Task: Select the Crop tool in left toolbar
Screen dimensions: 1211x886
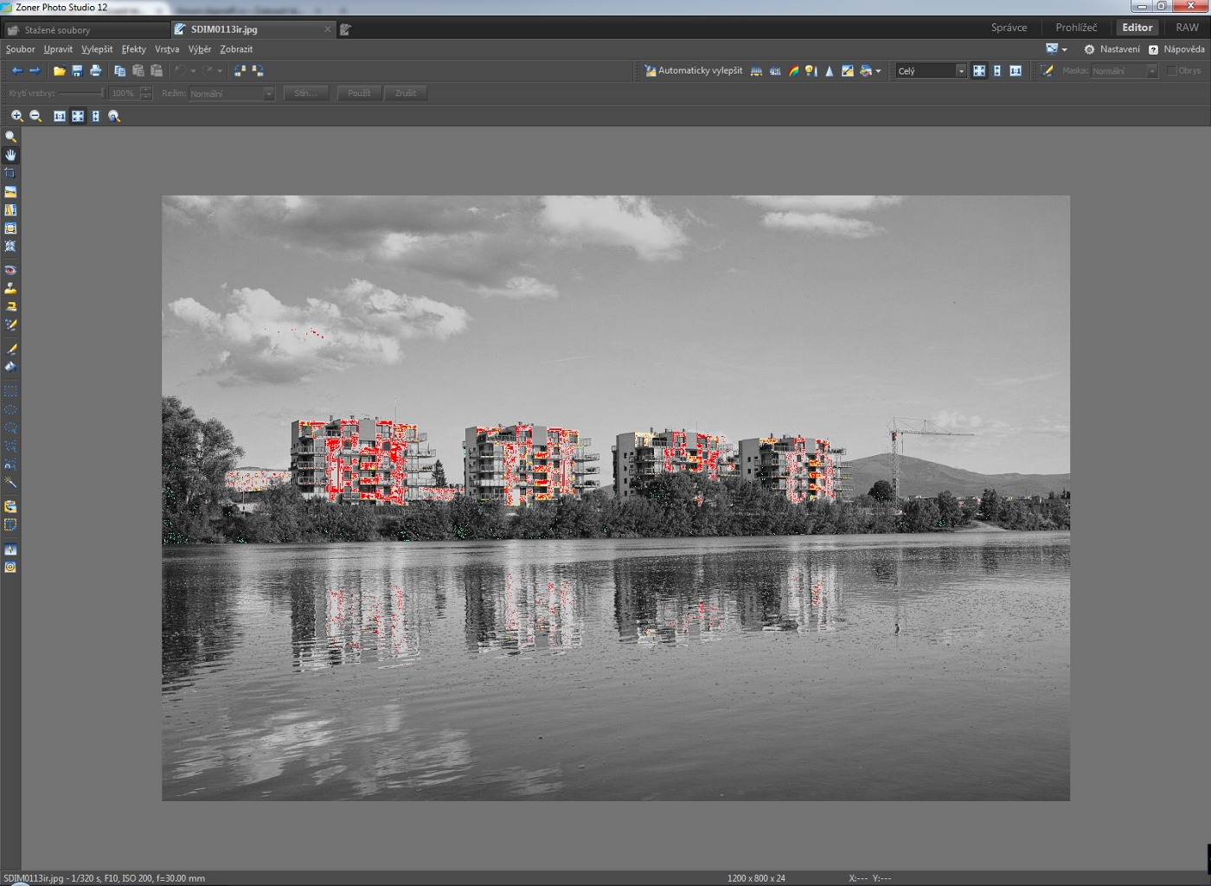Action: pos(10,173)
